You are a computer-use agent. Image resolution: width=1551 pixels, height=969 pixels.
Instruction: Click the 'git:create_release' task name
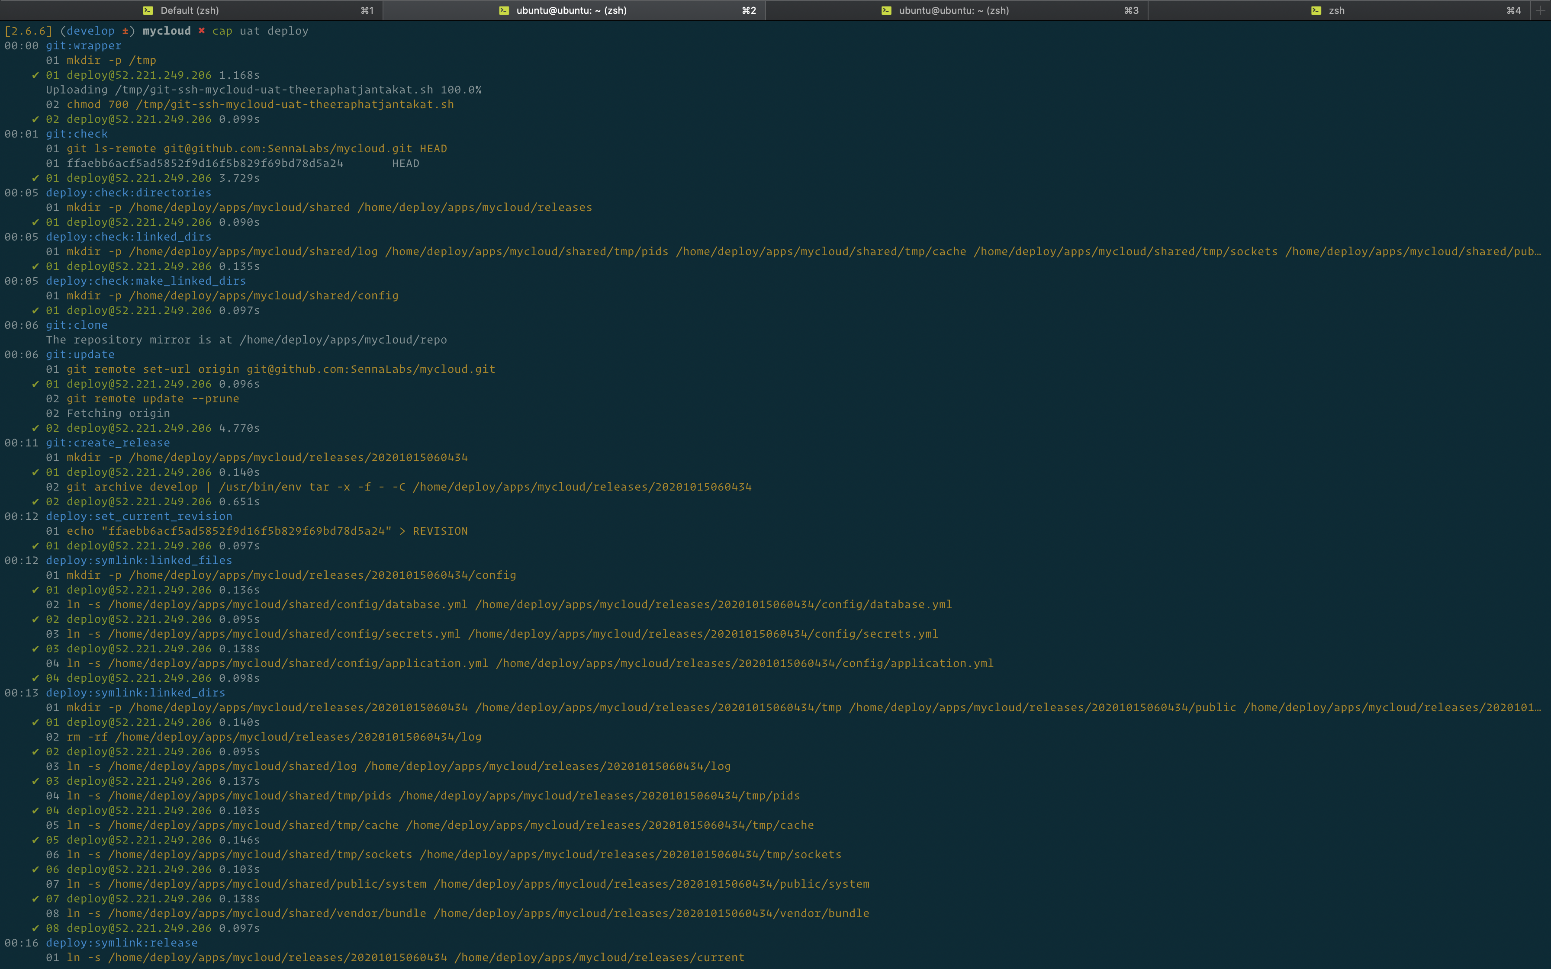[x=108, y=443]
